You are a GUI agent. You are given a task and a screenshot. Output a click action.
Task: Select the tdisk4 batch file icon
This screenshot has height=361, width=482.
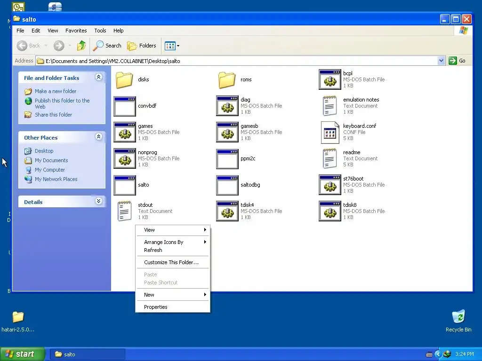(227, 211)
